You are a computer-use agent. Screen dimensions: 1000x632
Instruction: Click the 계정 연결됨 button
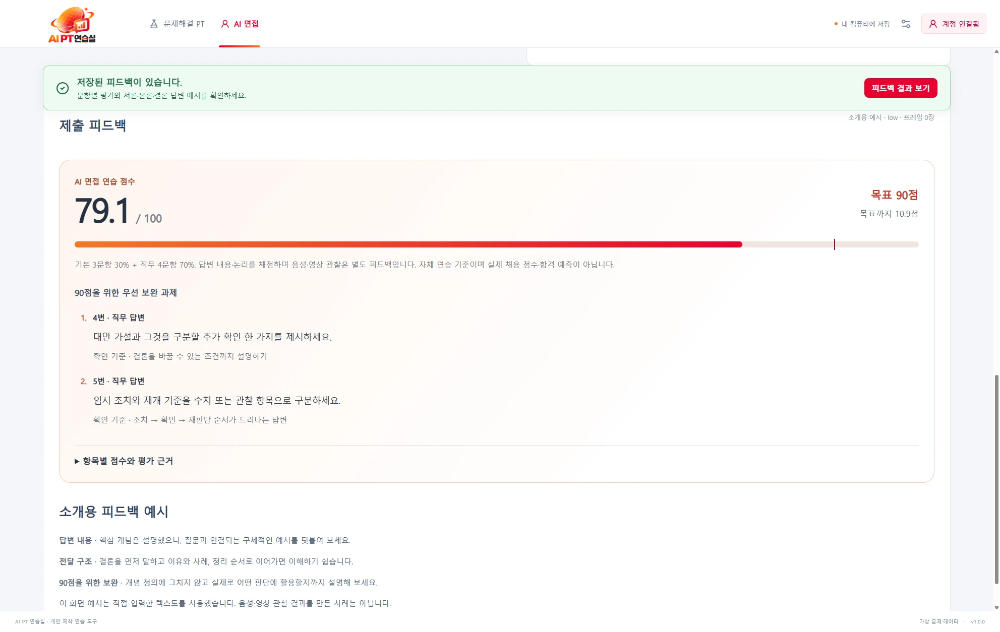[954, 24]
